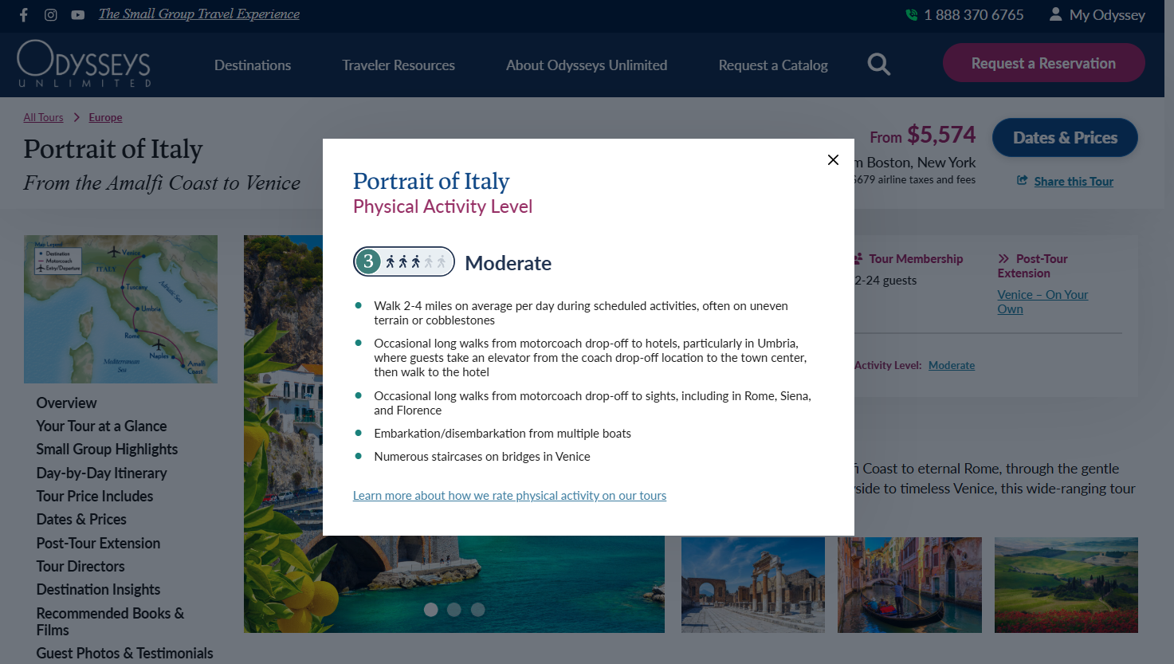Click the Odysseys Unlimited logo
Image resolution: width=1174 pixels, height=664 pixels.
click(x=84, y=64)
